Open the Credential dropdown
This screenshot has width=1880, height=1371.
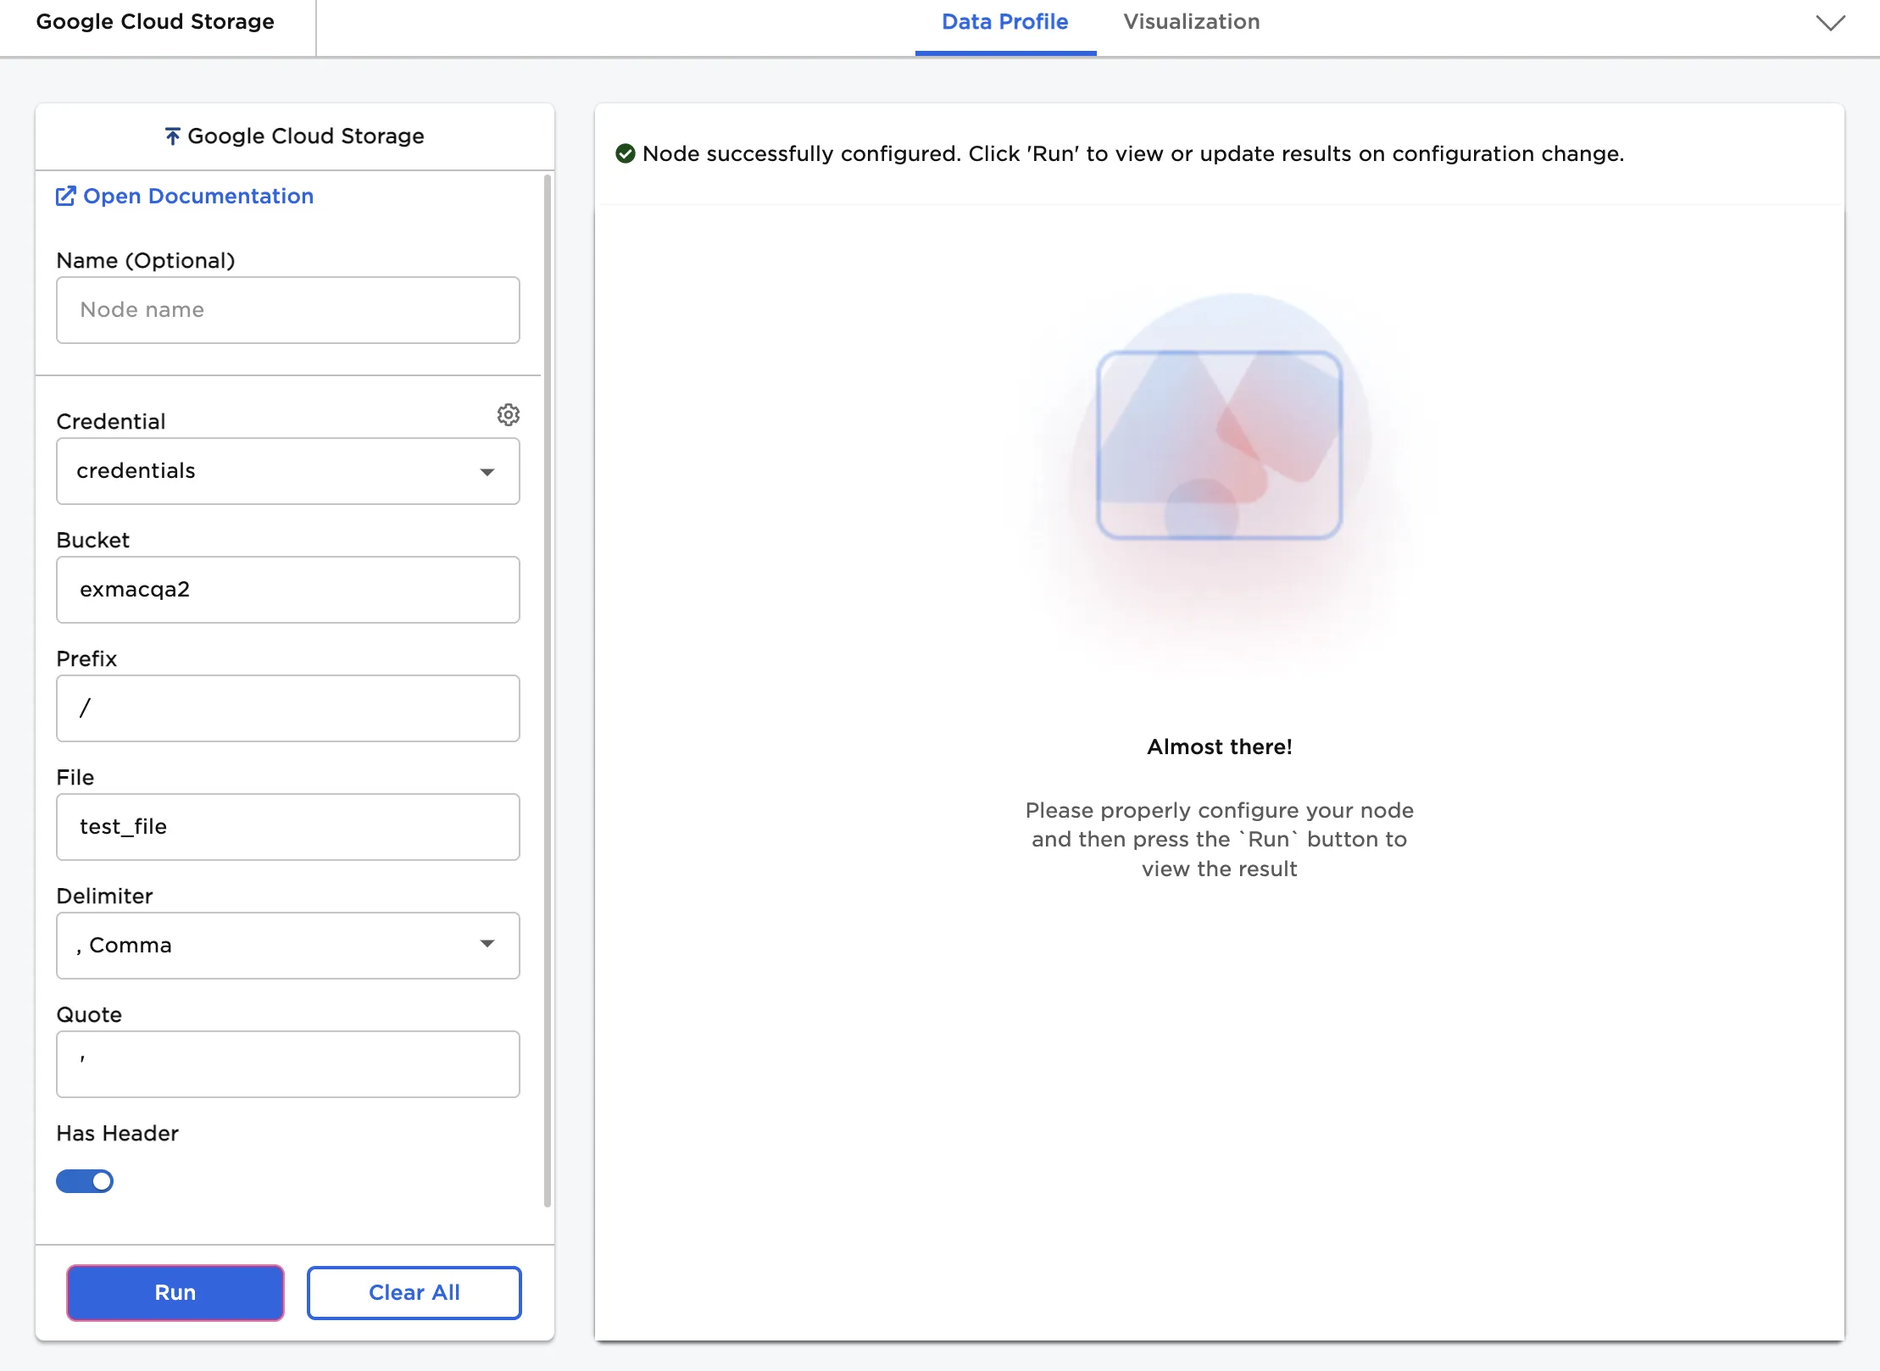tap(287, 471)
